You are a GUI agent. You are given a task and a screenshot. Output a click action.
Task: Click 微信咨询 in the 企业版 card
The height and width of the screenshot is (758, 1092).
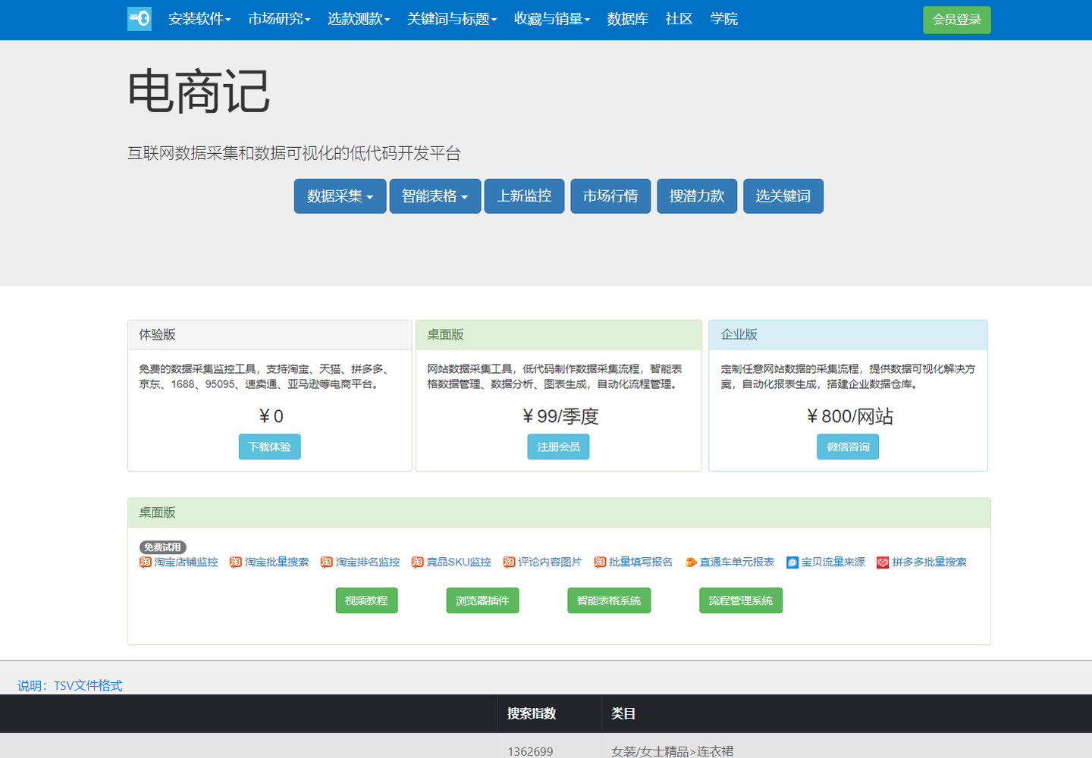point(848,447)
